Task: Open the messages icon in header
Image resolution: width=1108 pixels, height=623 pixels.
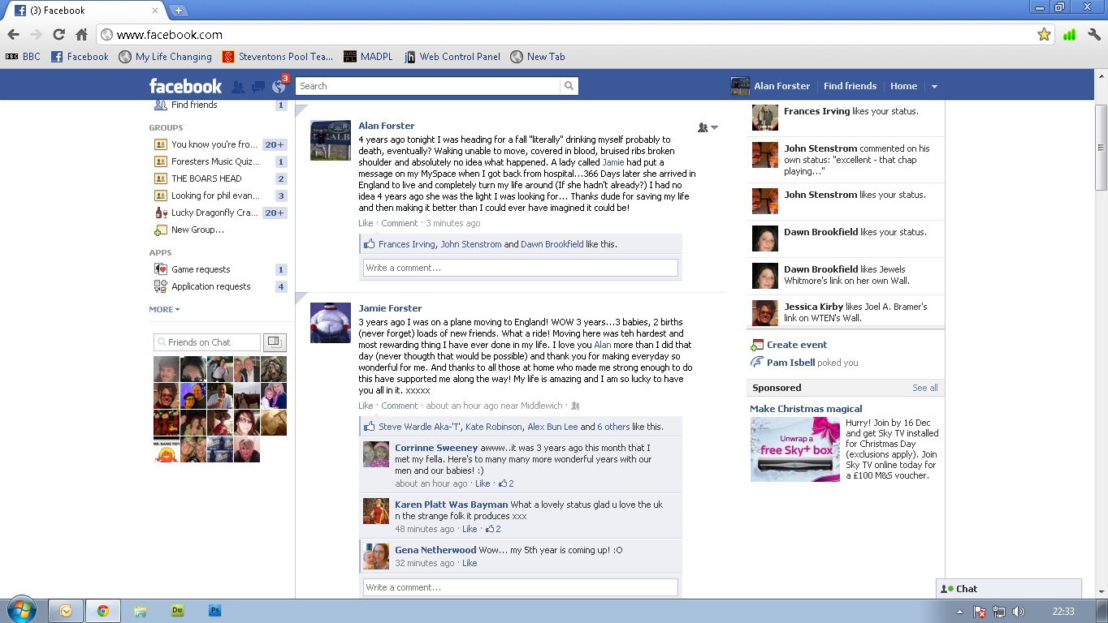Action: click(x=258, y=87)
